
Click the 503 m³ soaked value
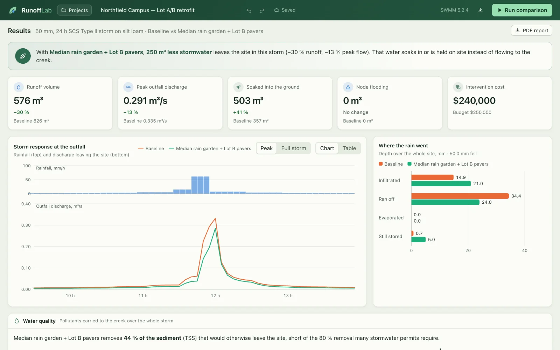click(x=248, y=101)
